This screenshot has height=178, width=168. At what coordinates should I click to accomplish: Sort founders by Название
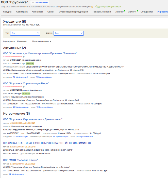[x=22, y=41]
